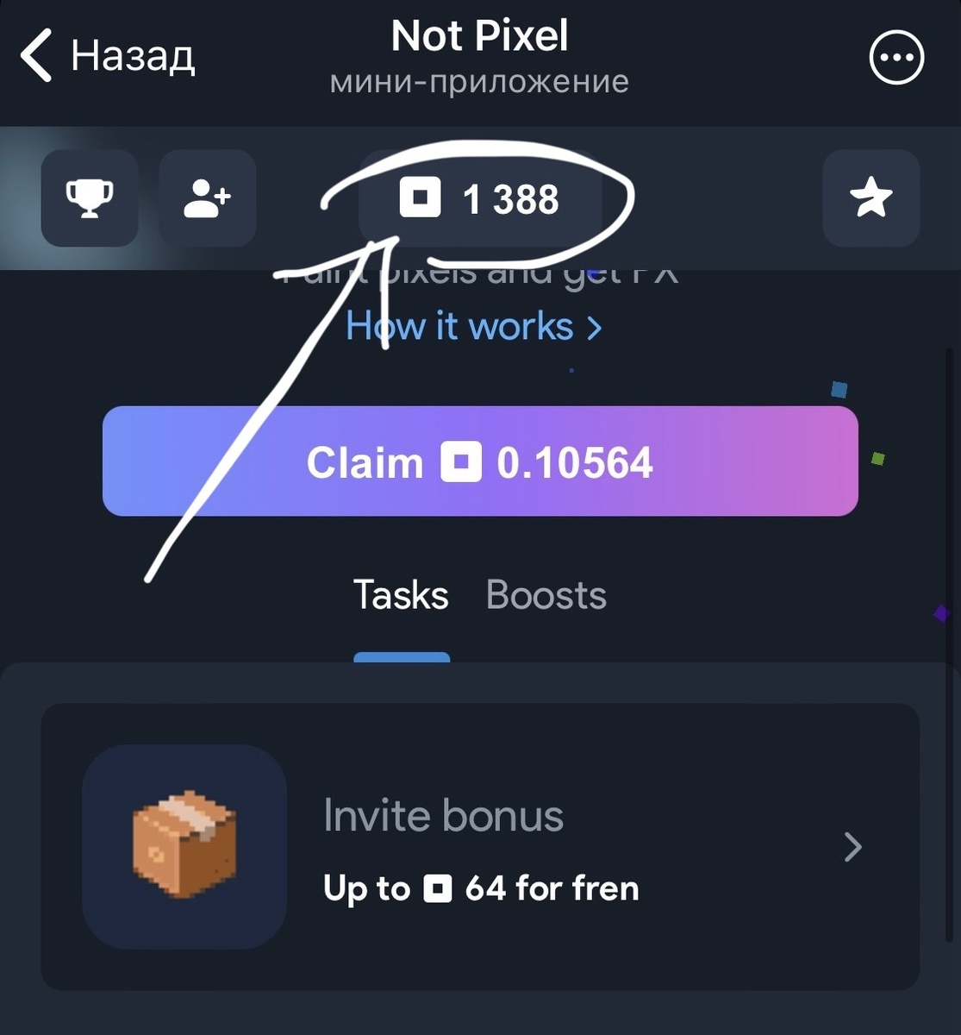Open the Invite bonus task
The image size is (961, 1035).
click(x=480, y=847)
